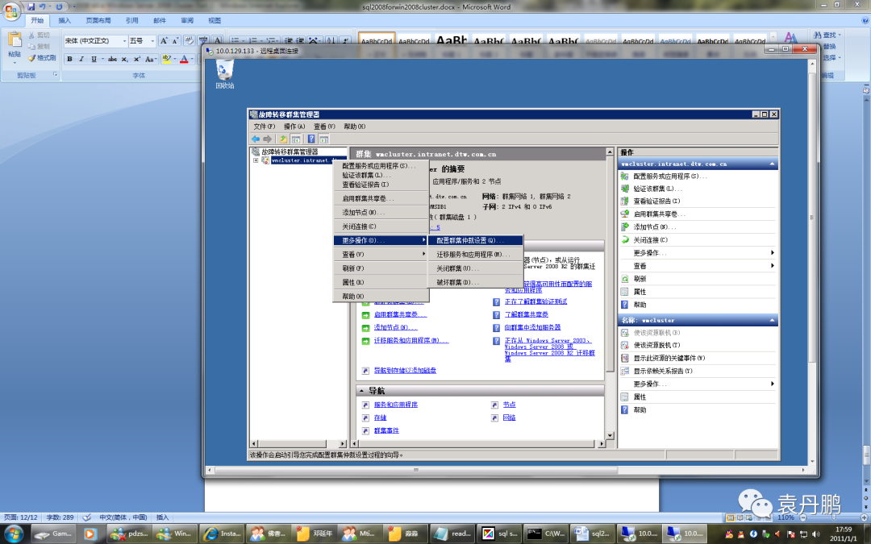
Task: Toggle italic formatting in Word ribbon
Action: (x=81, y=59)
